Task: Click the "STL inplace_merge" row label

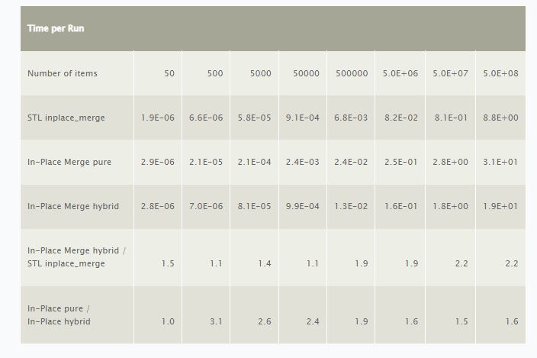Action: [x=66, y=118]
